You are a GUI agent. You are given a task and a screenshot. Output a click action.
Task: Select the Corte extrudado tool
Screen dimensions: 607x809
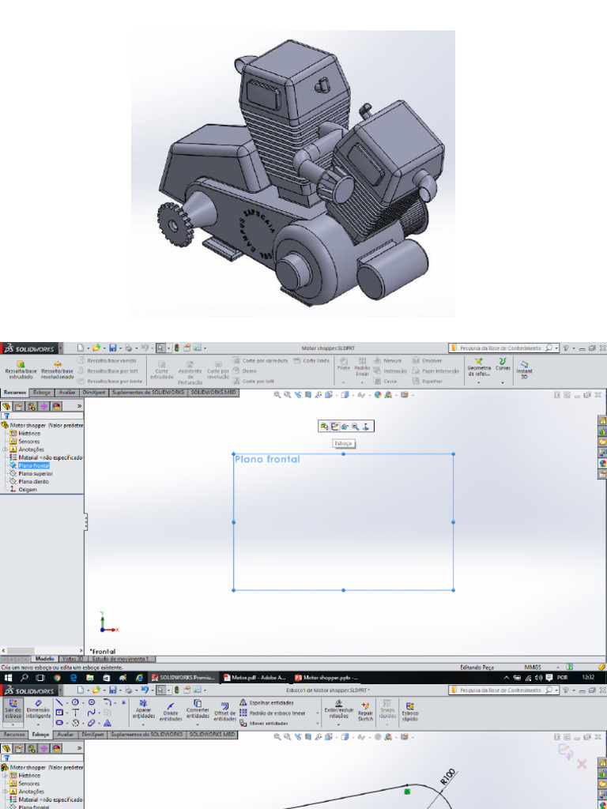pos(161,370)
